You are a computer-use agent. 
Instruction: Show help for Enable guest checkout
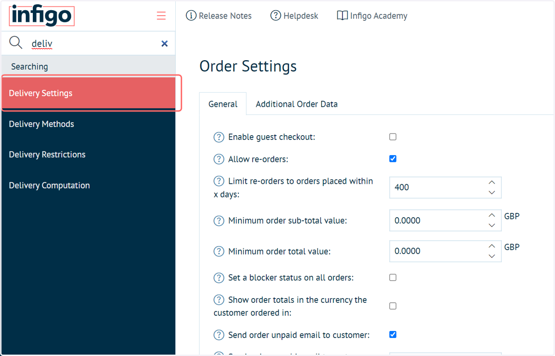219,137
